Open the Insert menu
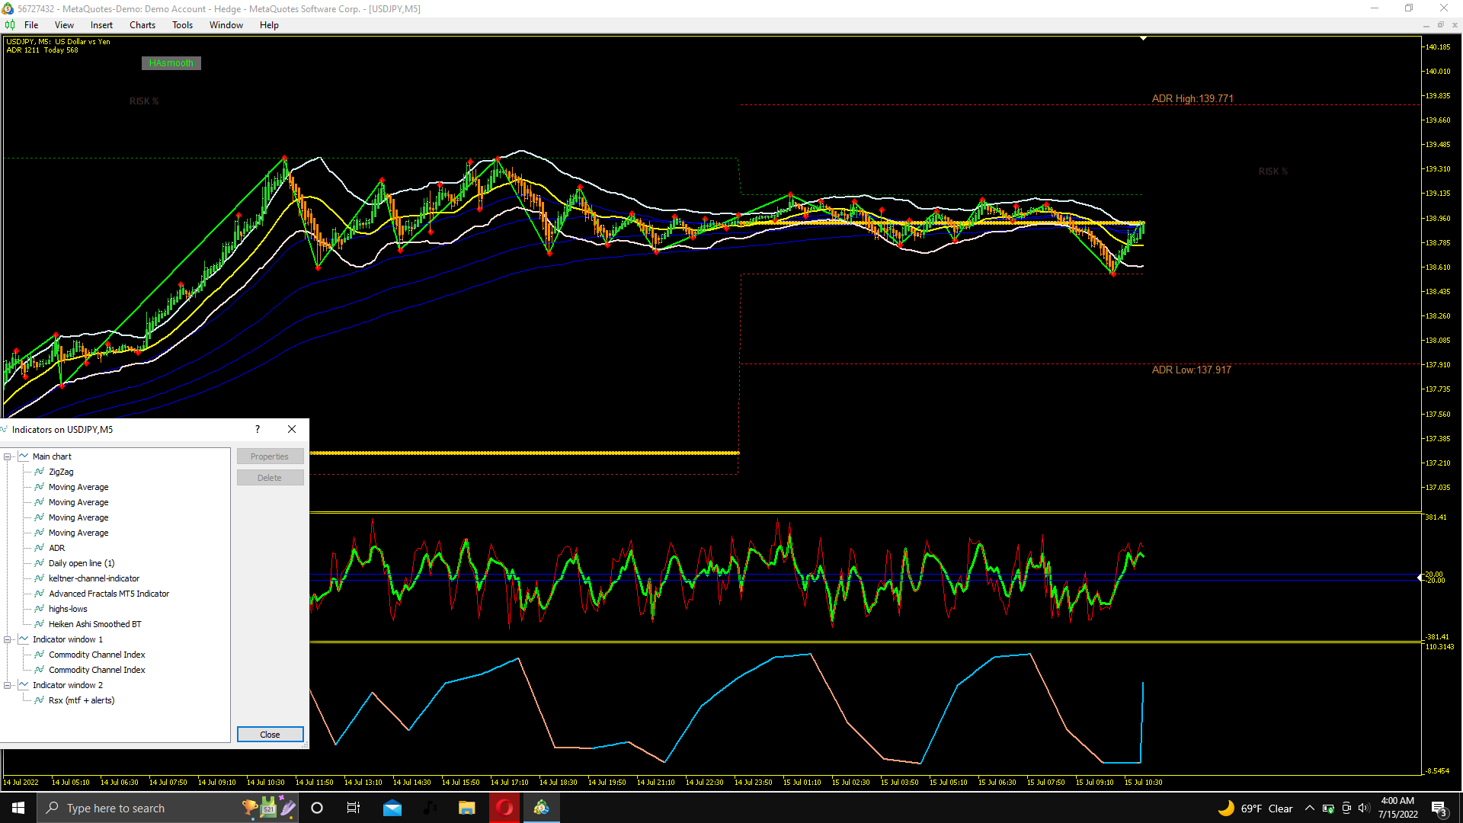The width and height of the screenshot is (1463, 823). pos(101,25)
